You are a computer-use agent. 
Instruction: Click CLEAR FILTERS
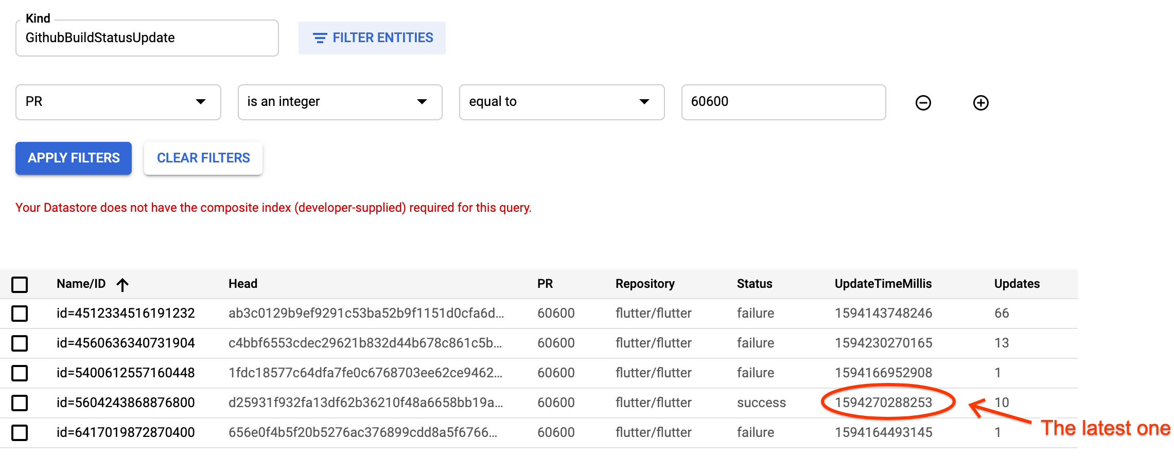coord(203,158)
